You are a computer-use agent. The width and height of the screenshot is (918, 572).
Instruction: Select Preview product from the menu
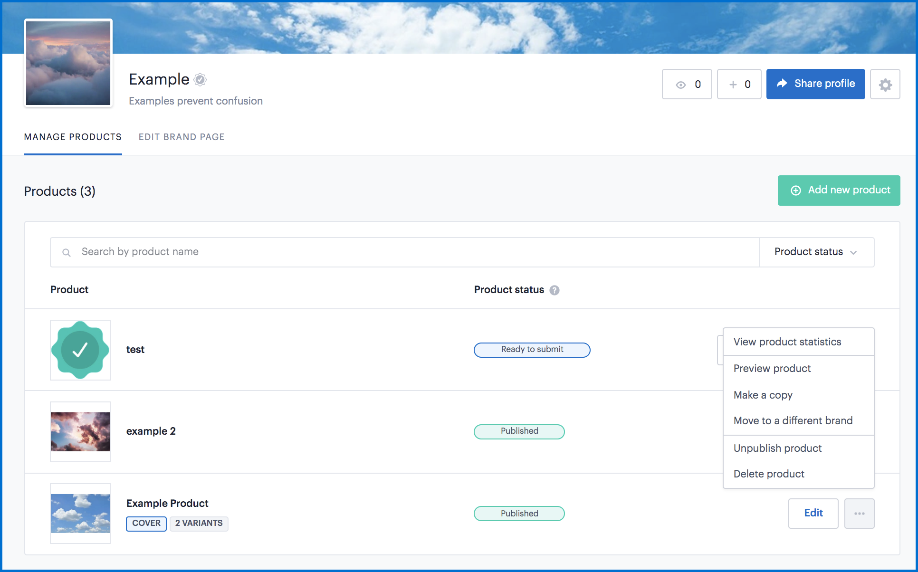coord(798,369)
